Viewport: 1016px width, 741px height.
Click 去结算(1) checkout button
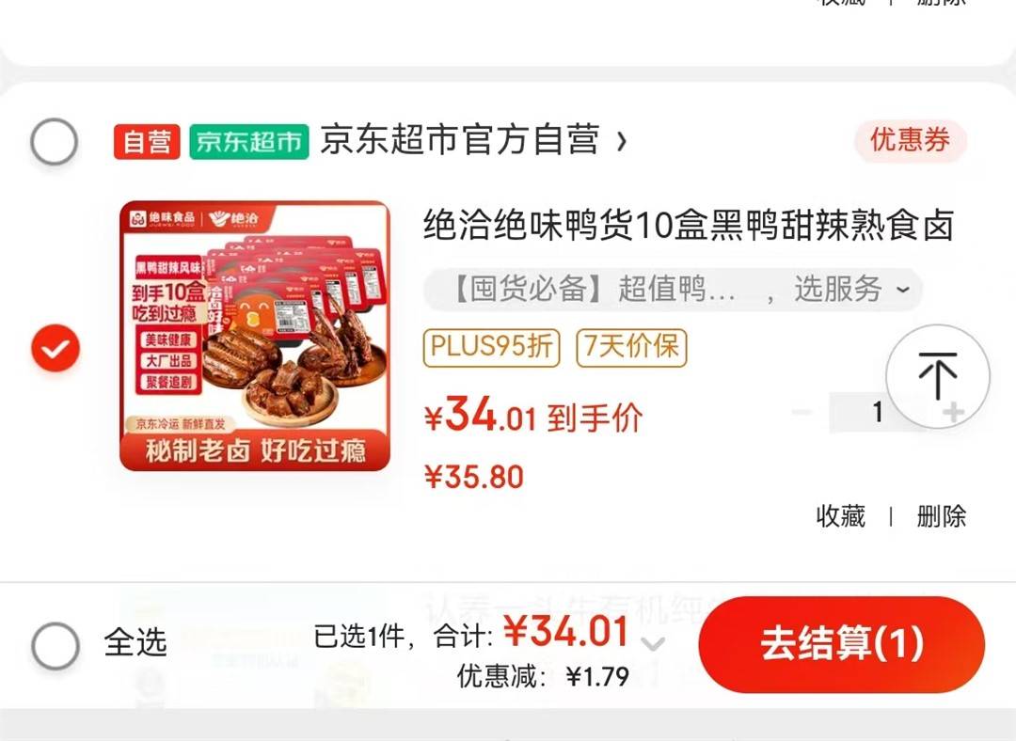842,644
